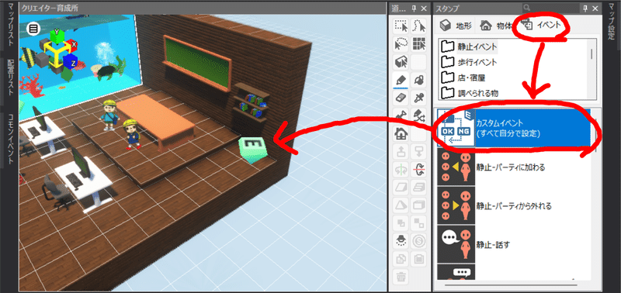The height and width of the screenshot is (293, 621).
Task: Close the tool palette panel
Action: point(424,9)
